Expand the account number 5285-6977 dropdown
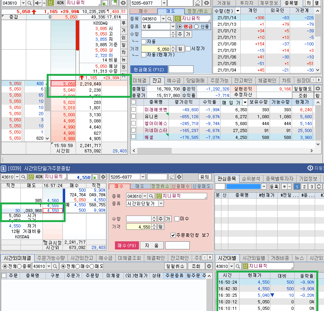 click(164, 3)
